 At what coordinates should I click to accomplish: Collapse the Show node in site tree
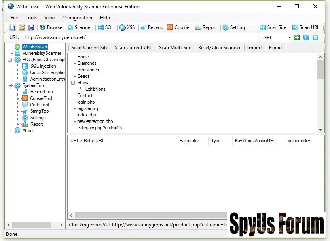coord(73,83)
